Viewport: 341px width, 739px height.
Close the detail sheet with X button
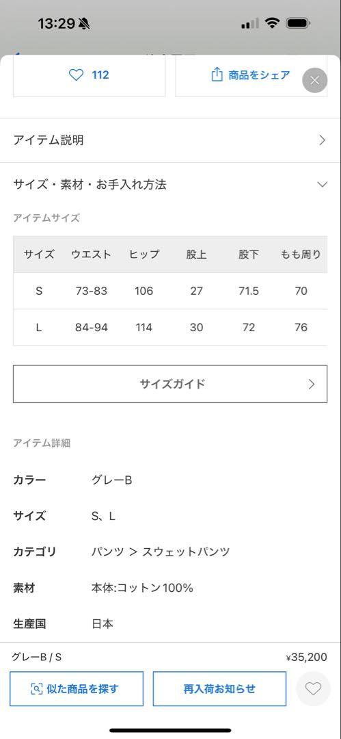pos(314,80)
